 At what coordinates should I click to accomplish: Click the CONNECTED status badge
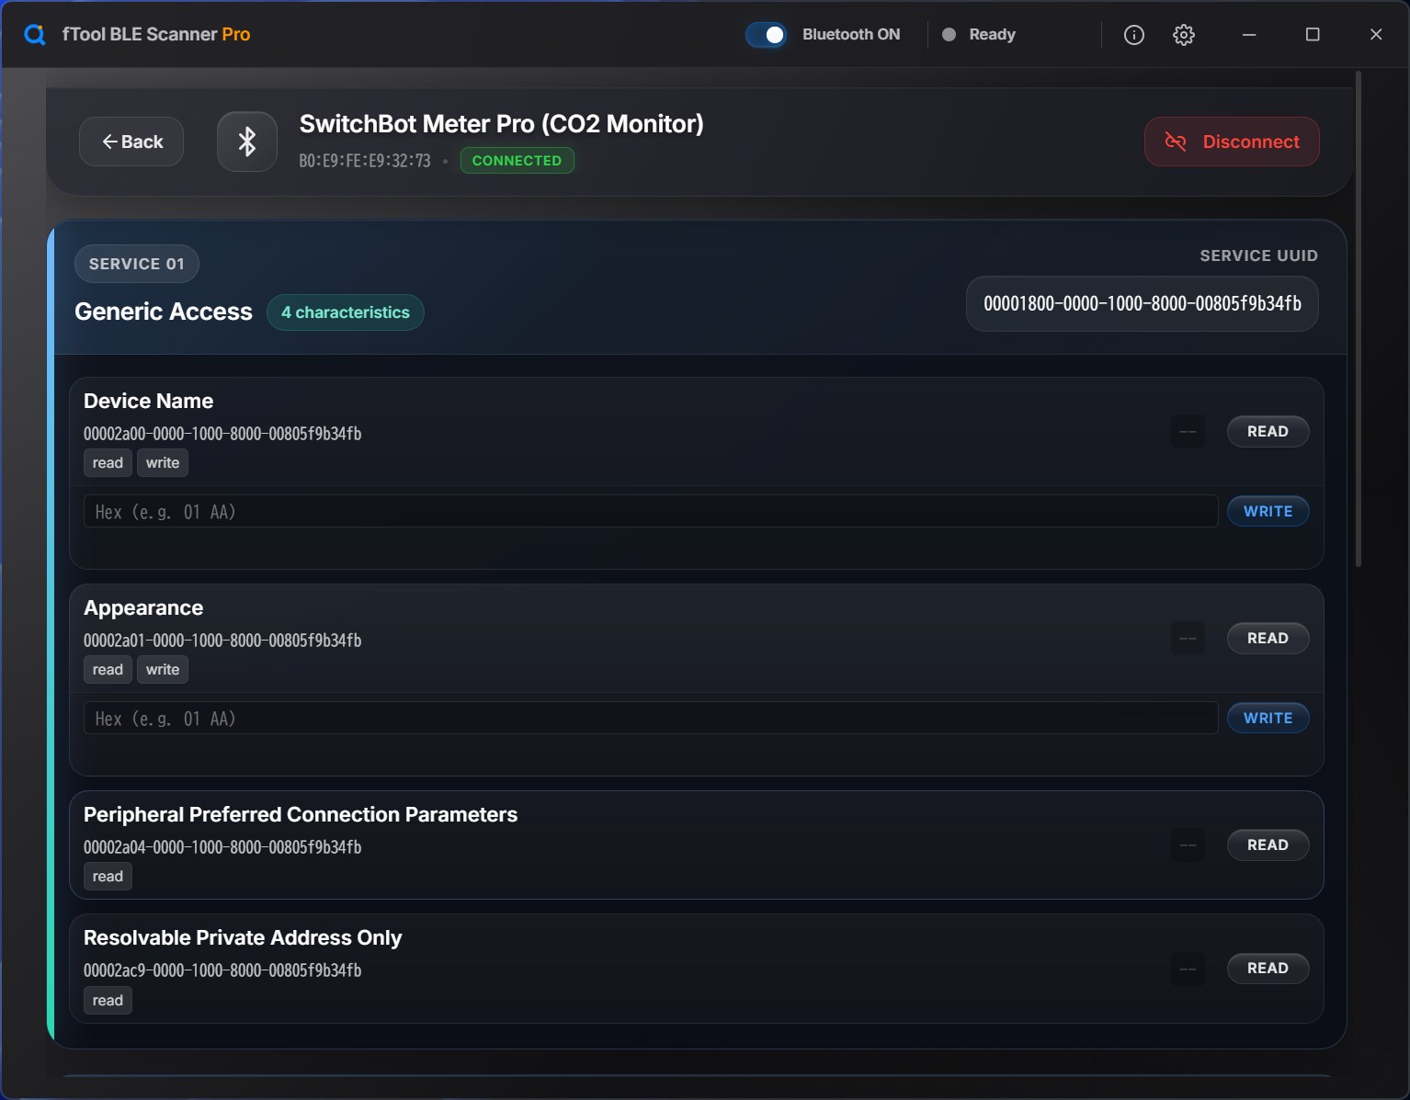(x=517, y=161)
